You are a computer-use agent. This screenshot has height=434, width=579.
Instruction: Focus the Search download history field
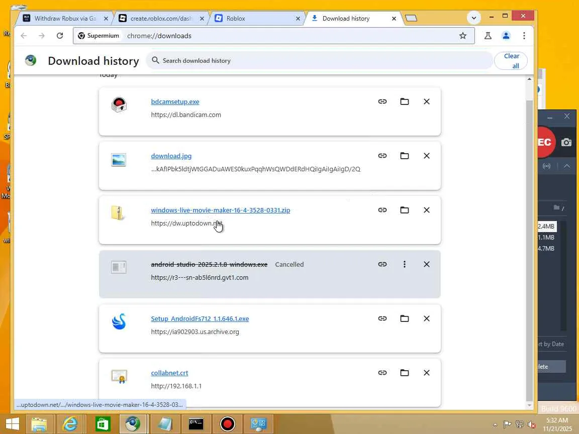[320, 60]
